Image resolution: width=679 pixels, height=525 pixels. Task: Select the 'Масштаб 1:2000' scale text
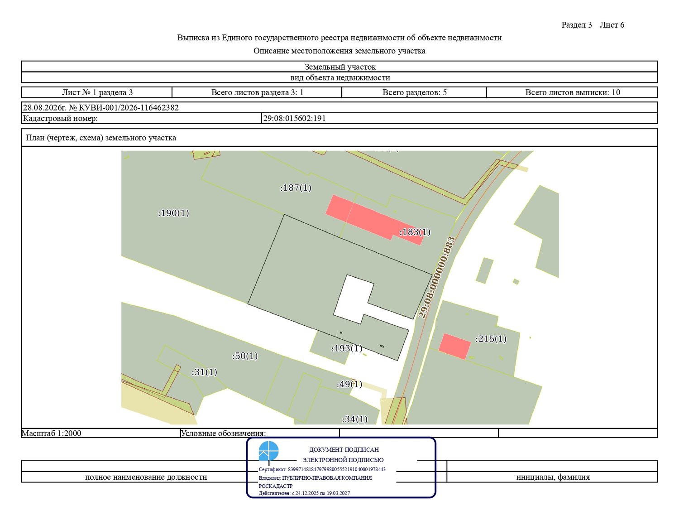pyautogui.click(x=52, y=433)
